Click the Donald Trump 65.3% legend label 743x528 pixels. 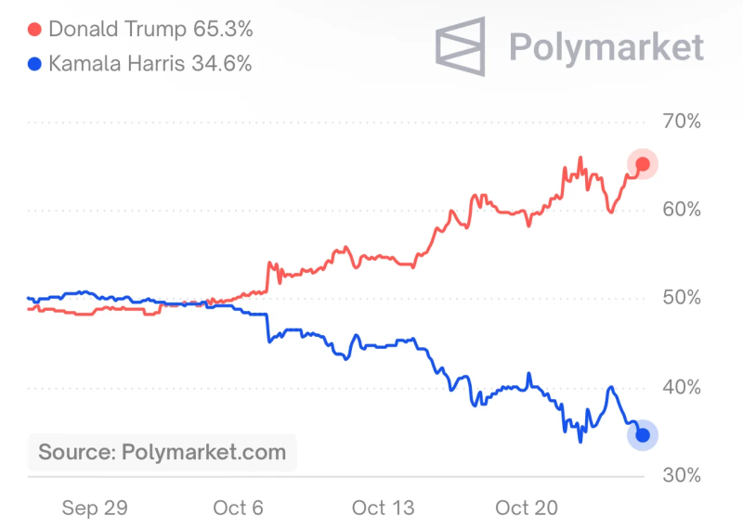coord(150,29)
